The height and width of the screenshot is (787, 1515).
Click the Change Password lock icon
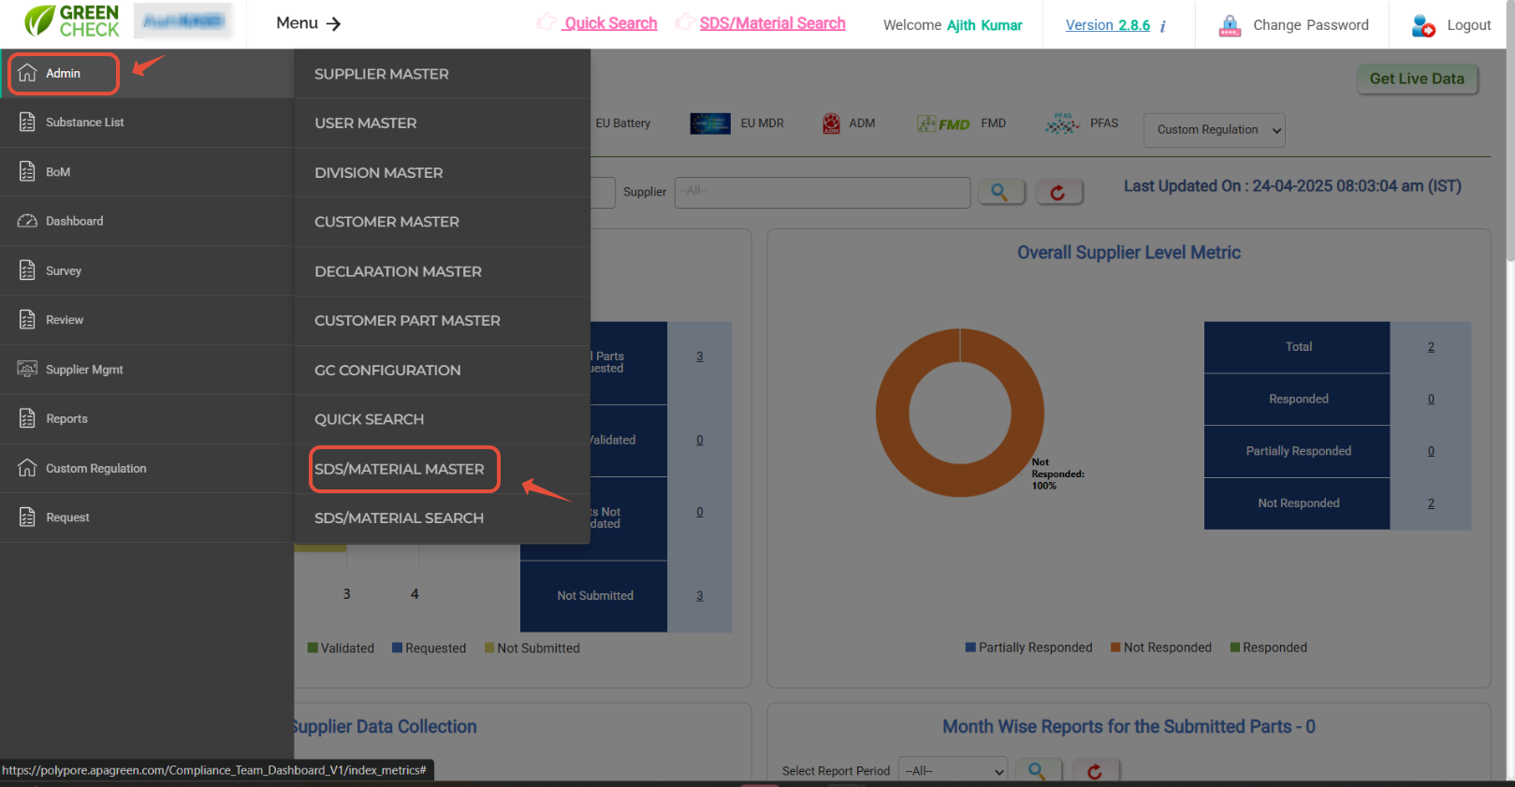pos(1230,25)
